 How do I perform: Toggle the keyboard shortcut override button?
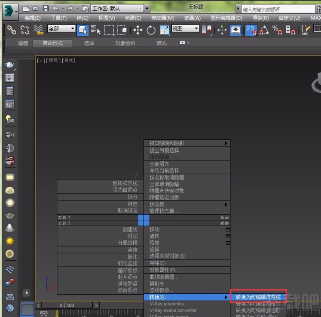click(x=235, y=30)
